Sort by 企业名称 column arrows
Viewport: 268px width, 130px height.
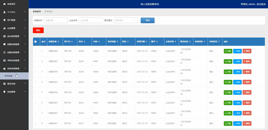(176, 42)
